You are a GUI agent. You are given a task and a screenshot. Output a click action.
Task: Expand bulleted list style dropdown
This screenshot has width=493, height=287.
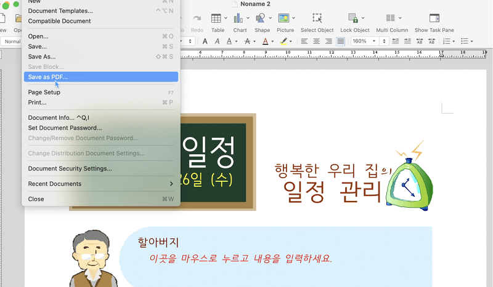(471, 41)
